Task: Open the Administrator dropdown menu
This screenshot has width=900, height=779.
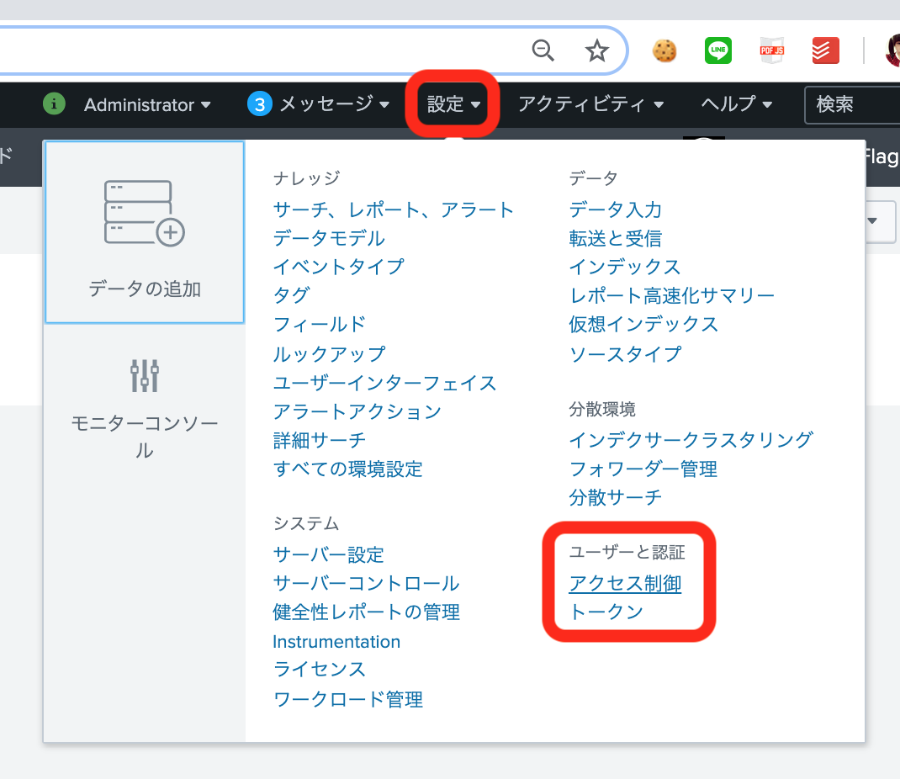Action: (147, 104)
